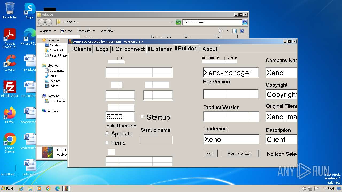This screenshot has width=342, height=192.
Task: Check the Temp install location
Action: (107, 143)
